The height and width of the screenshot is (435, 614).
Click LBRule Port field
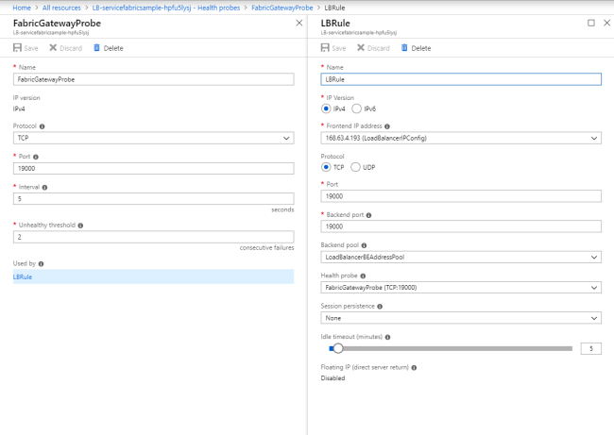coord(461,196)
